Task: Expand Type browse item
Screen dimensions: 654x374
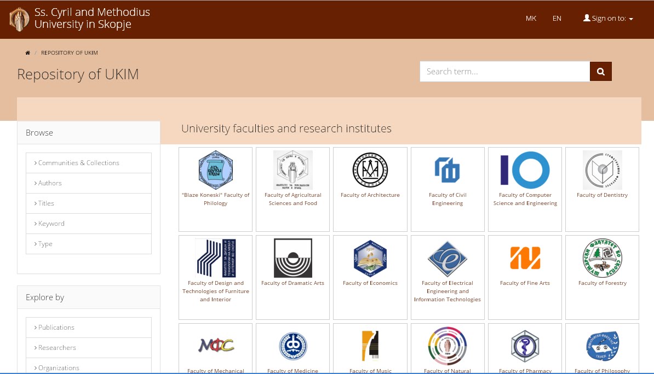Action: pos(88,244)
